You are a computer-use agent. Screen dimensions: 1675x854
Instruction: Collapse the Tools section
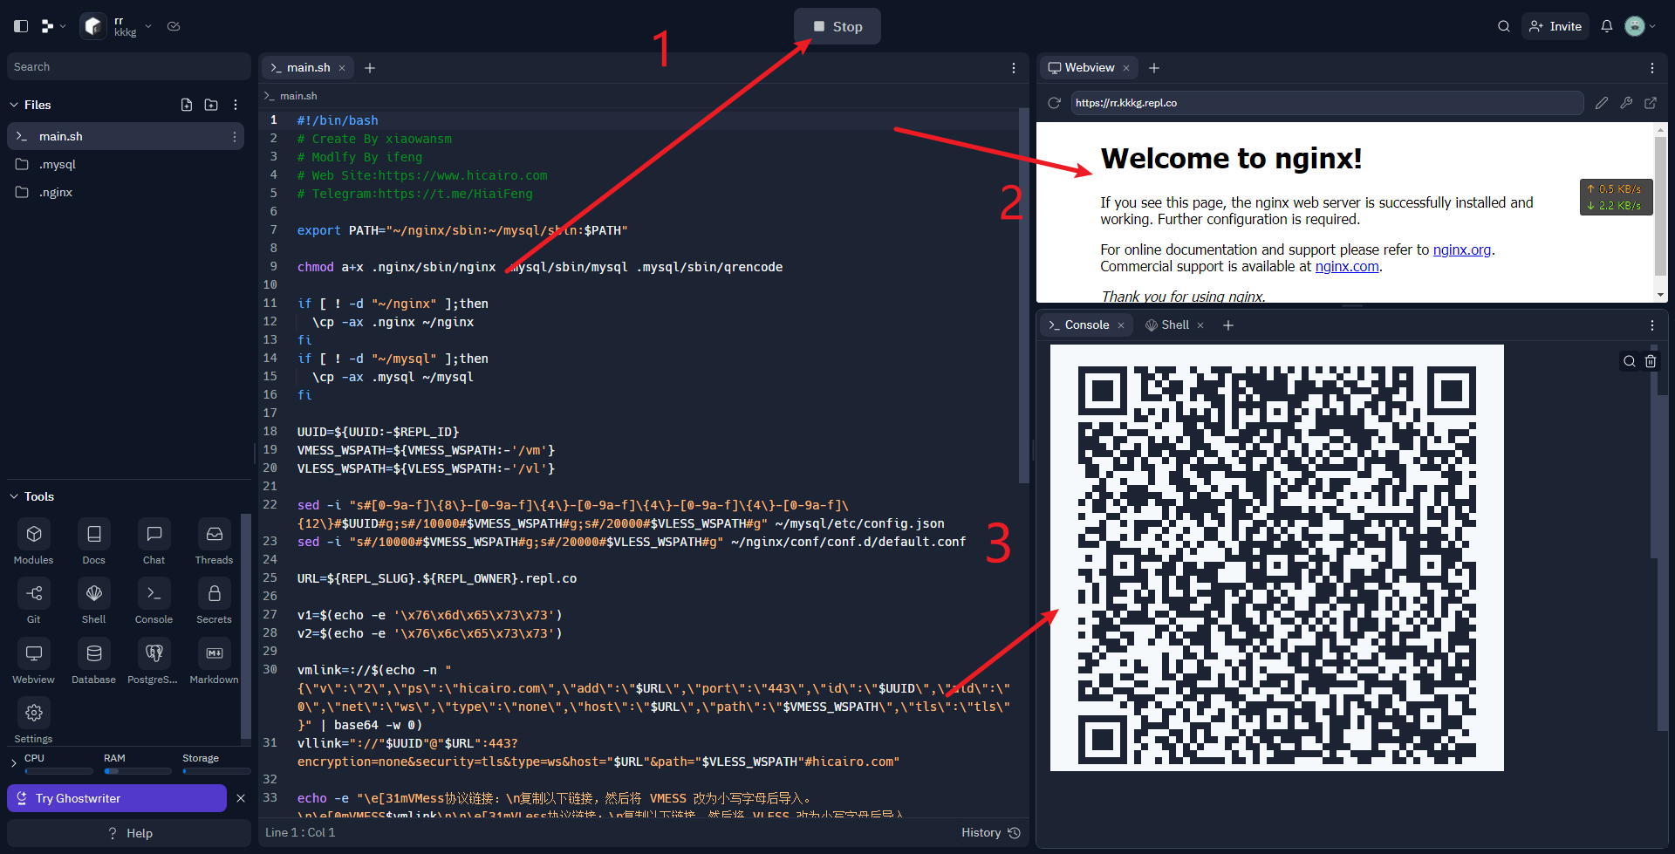click(x=14, y=496)
